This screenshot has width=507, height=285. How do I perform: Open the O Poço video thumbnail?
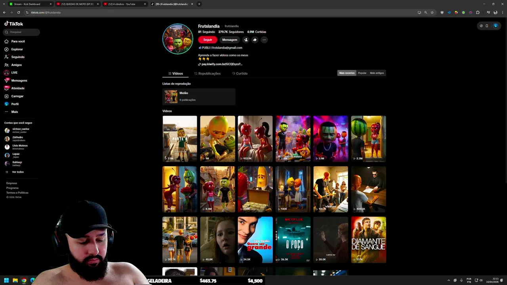click(293, 239)
